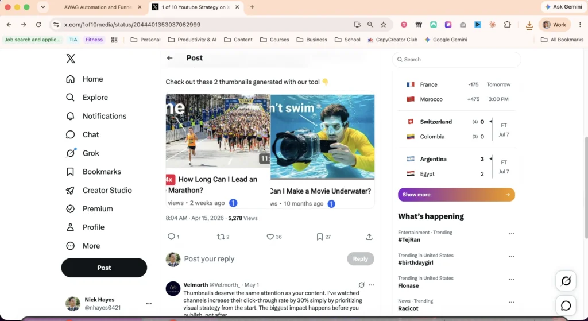Click the address bar URL
This screenshot has width=588, height=321.
[132, 25]
